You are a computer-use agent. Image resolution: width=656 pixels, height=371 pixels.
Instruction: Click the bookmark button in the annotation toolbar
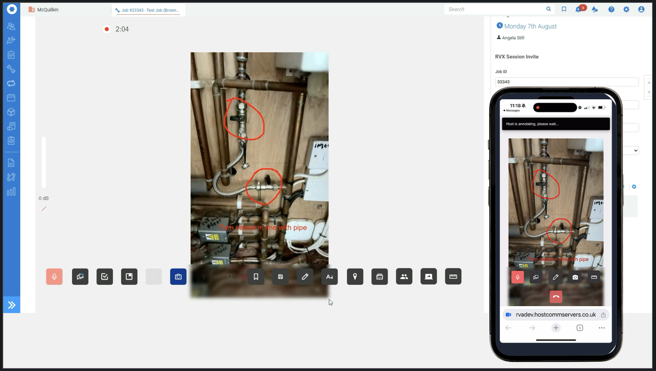pos(256,277)
